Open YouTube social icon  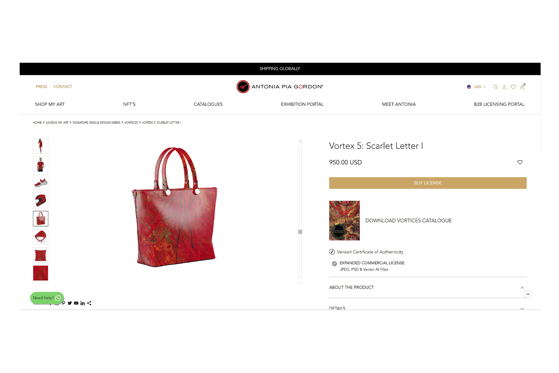click(76, 303)
